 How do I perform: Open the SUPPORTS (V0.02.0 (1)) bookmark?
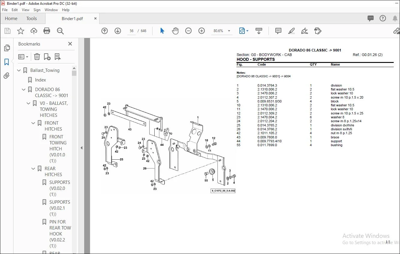pos(60,188)
